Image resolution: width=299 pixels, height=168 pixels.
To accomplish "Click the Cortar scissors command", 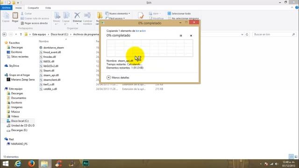I will (26, 14).
